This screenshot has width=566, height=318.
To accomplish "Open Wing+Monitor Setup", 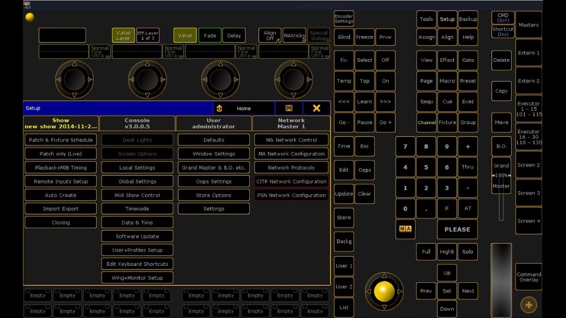I will click(x=137, y=278).
